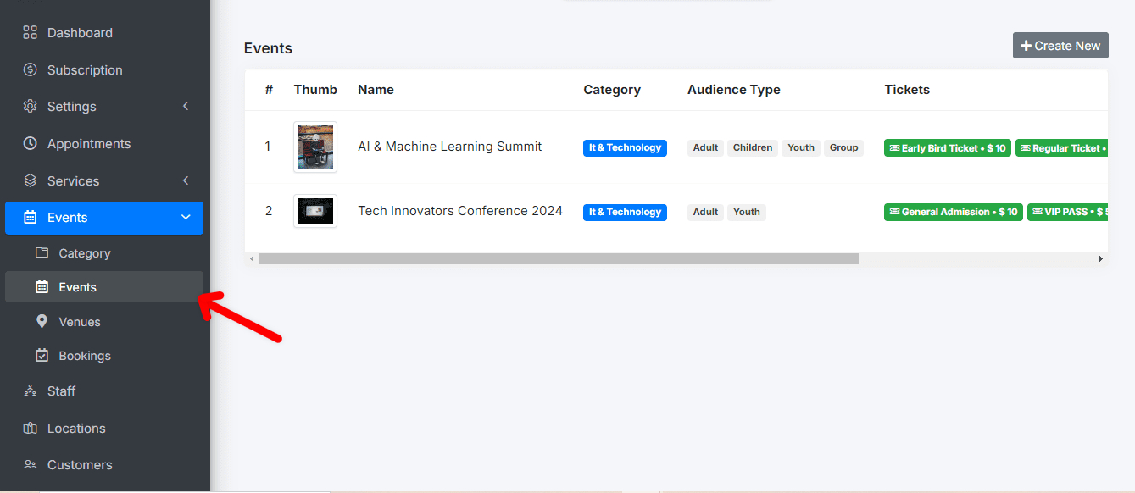
Task: Click the Early Bird Ticket badge
Action: click(947, 148)
